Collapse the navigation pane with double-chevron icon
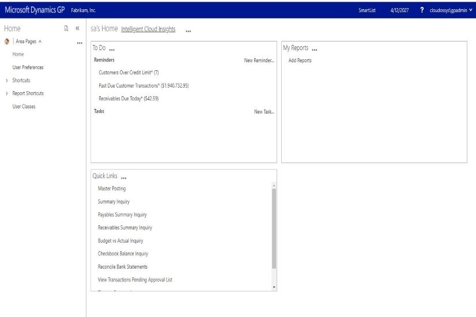The width and height of the screenshot is (476, 317). (x=77, y=28)
